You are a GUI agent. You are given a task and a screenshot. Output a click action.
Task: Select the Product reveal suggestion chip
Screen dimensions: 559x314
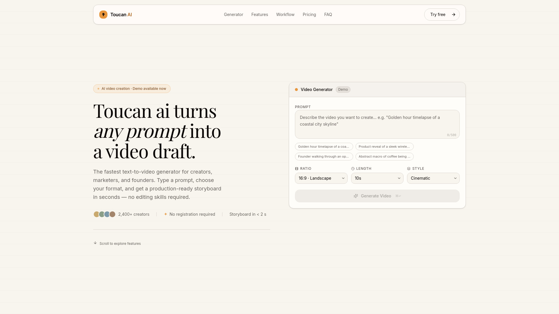coord(385,147)
